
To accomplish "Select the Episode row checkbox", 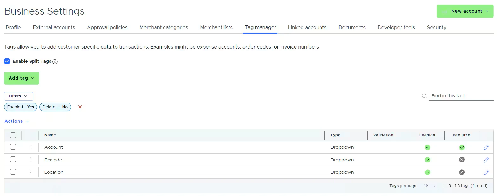I will [13, 160].
